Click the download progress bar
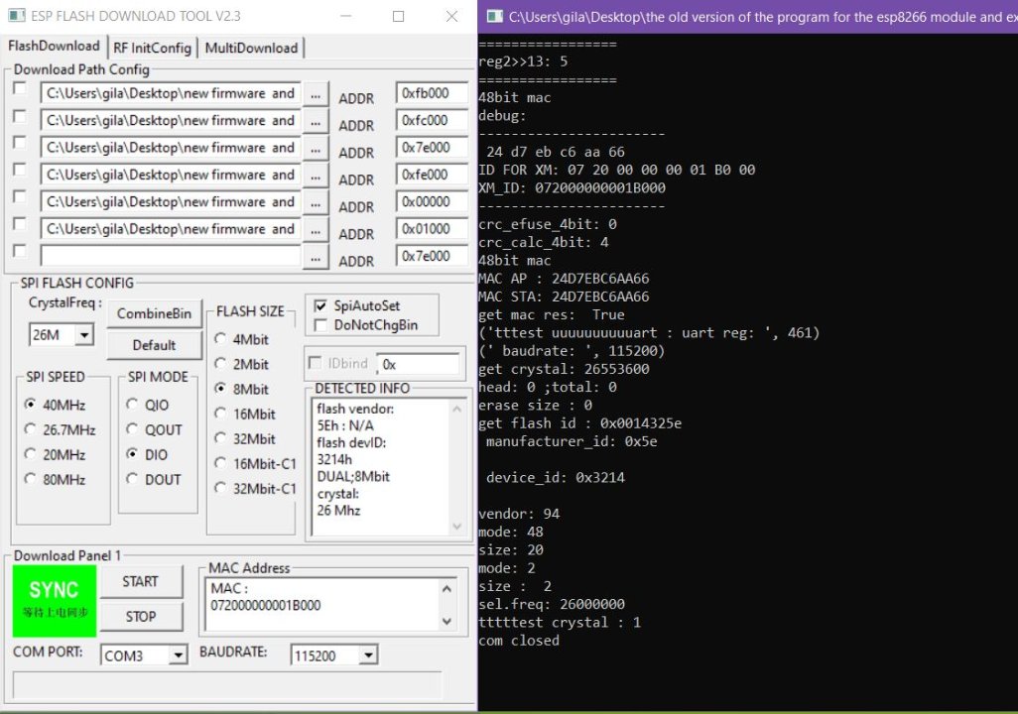1018x714 pixels. (227, 685)
